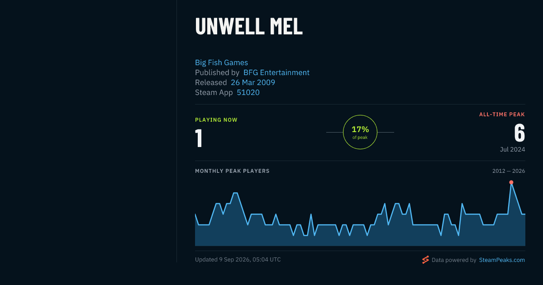
Task: Click the early hump in the players chart
Action: (235, 199)
